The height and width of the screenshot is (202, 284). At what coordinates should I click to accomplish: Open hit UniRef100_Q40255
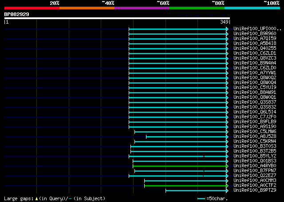point(255,48)
